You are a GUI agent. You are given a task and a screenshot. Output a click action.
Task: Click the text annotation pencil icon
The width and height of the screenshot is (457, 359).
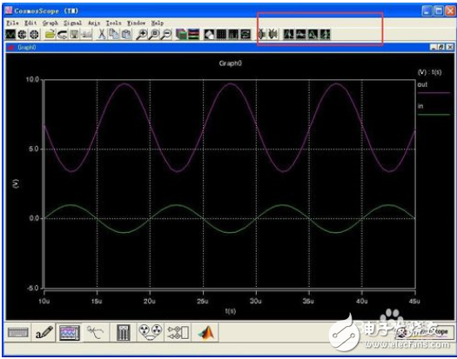(44, 332)
